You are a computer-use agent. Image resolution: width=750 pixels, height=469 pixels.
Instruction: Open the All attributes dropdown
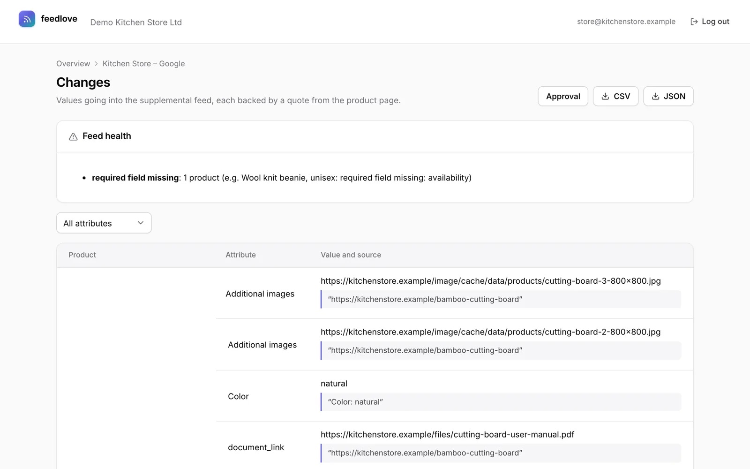[104, 223]
